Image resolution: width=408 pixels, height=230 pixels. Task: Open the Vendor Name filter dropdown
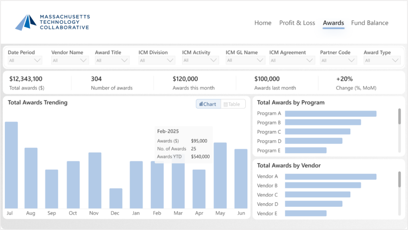click(70, 60)
